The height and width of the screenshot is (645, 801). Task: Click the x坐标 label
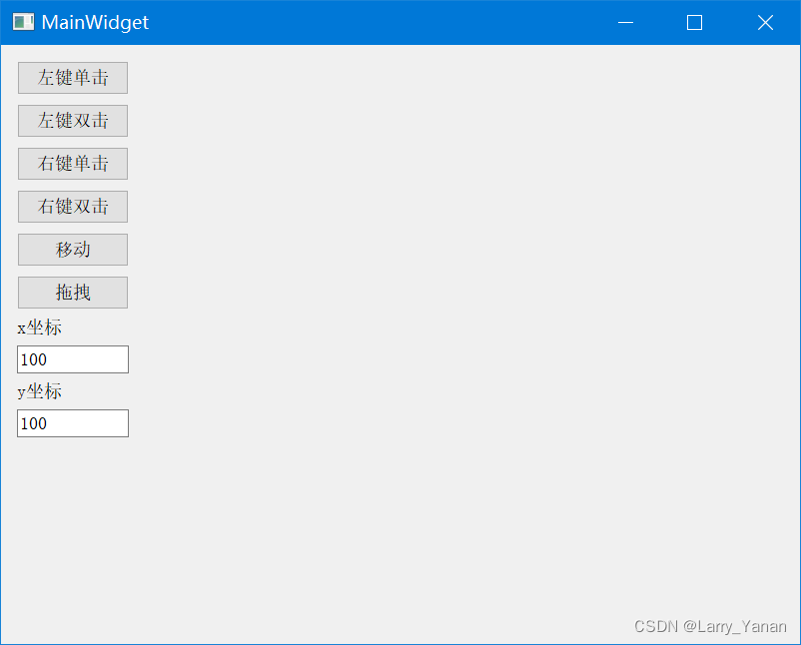(39, 327)
